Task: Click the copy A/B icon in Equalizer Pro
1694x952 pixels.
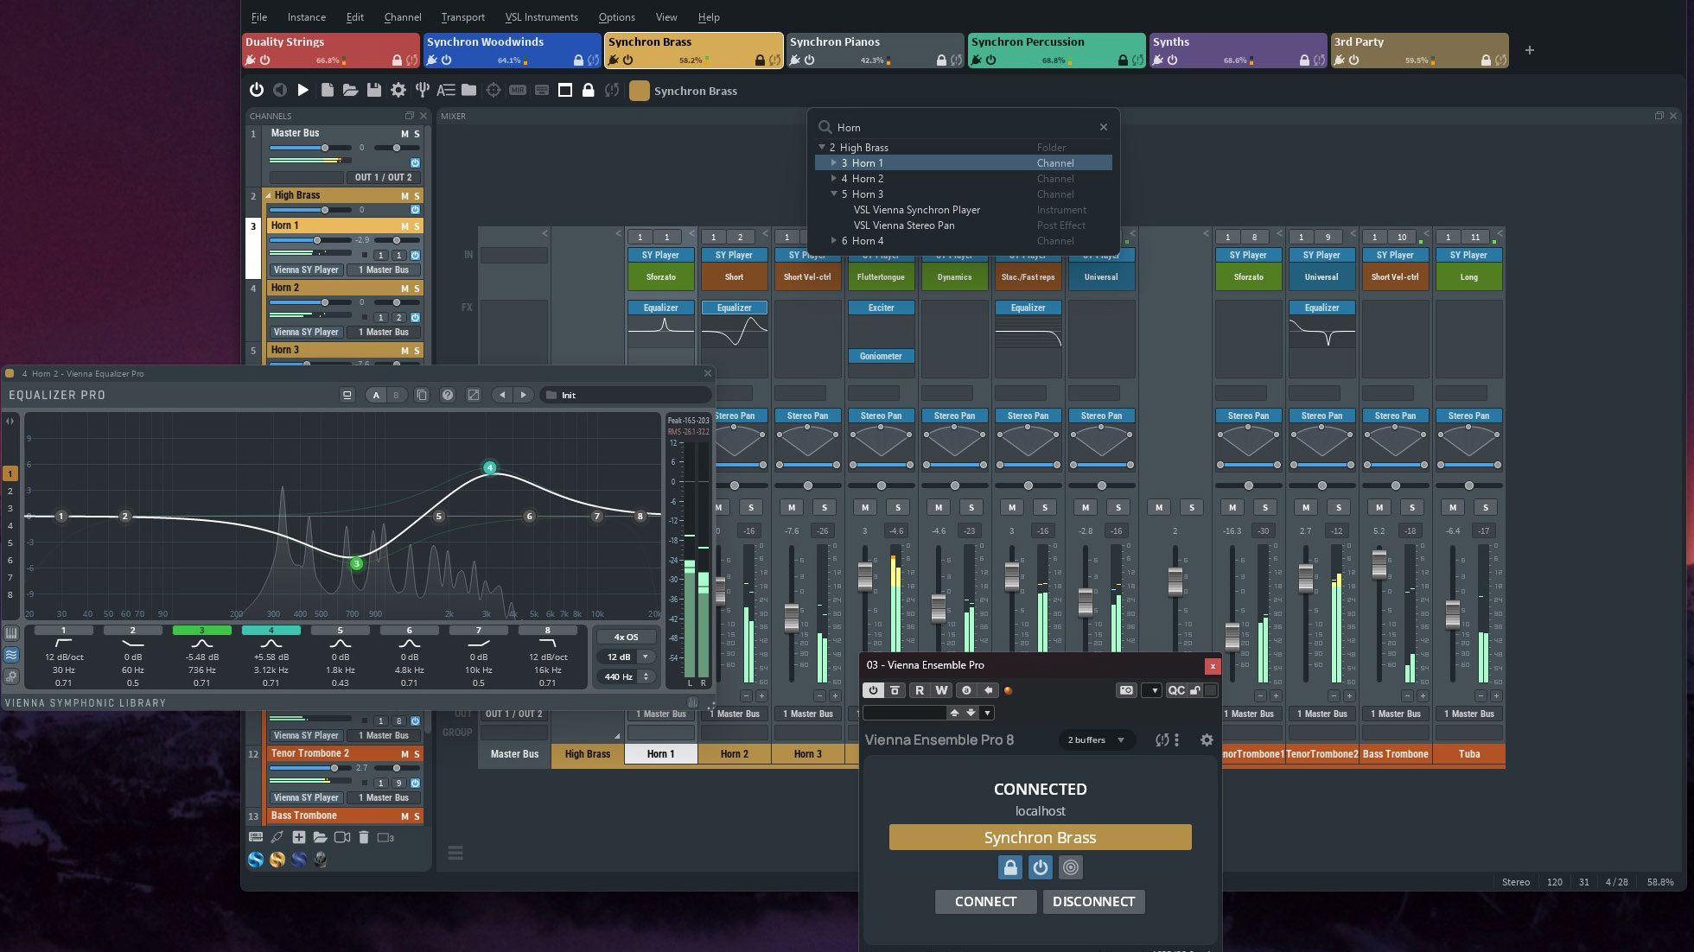Action: (x=422, y=395)
